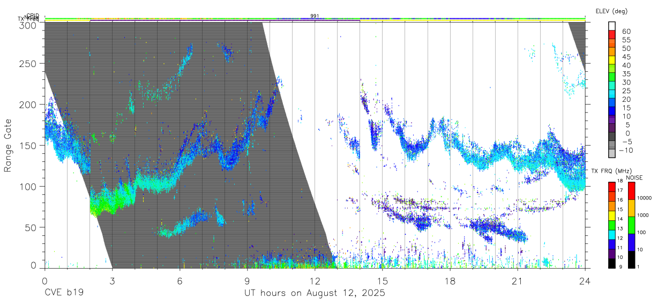This screenshot has height=304, width=658.
Task: Click the red swatch in the NOISE colorbar
Action: point(631,190)
